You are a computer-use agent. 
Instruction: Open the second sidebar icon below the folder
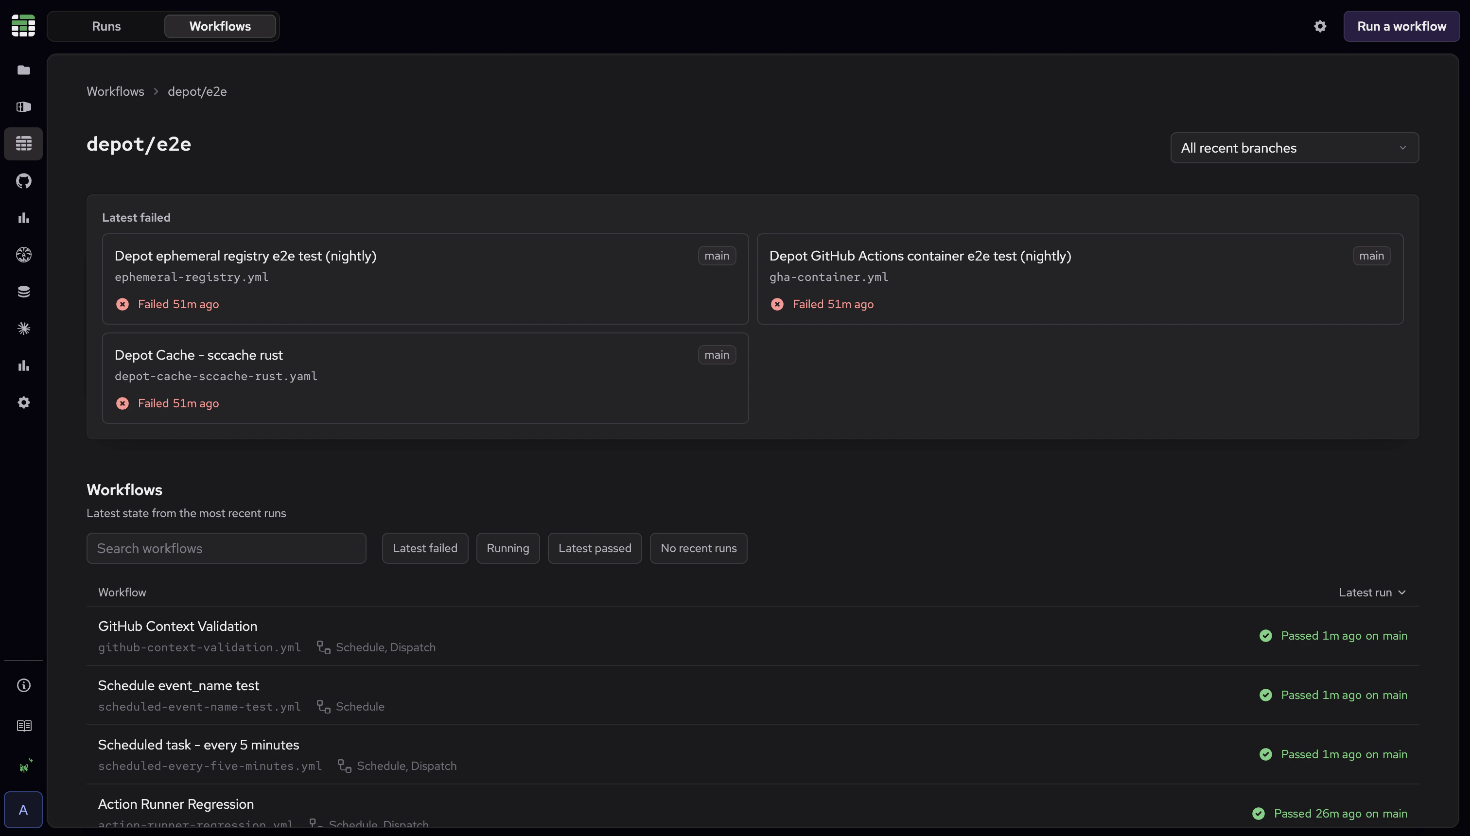23,107
